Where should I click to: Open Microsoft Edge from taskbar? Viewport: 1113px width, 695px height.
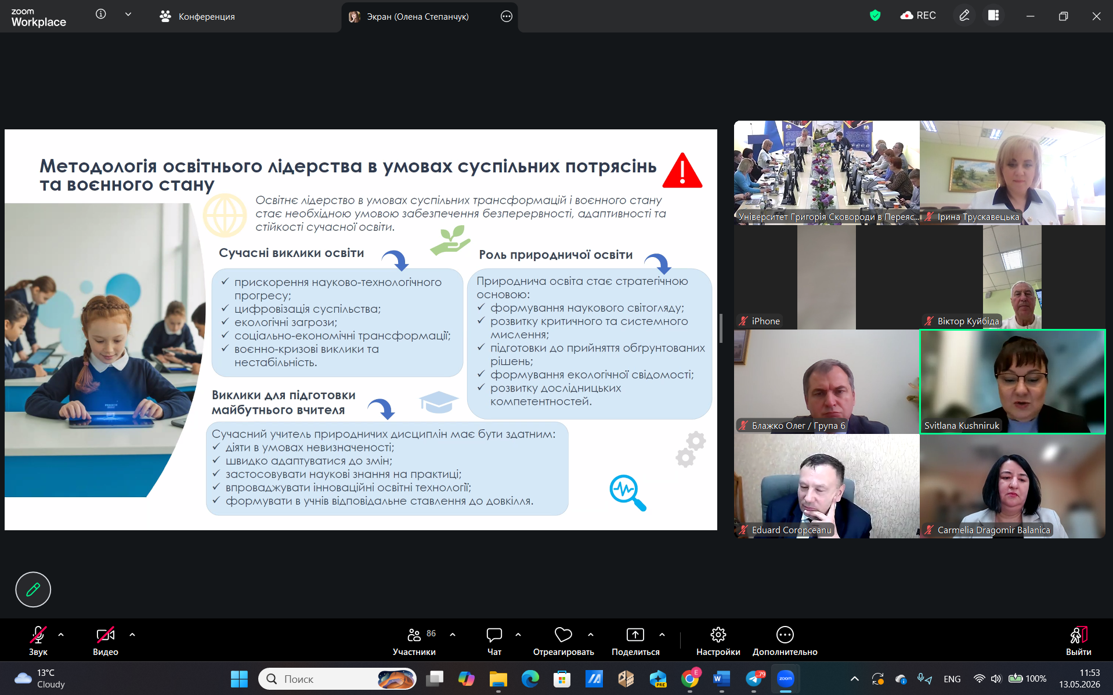[x=530, y=679]
